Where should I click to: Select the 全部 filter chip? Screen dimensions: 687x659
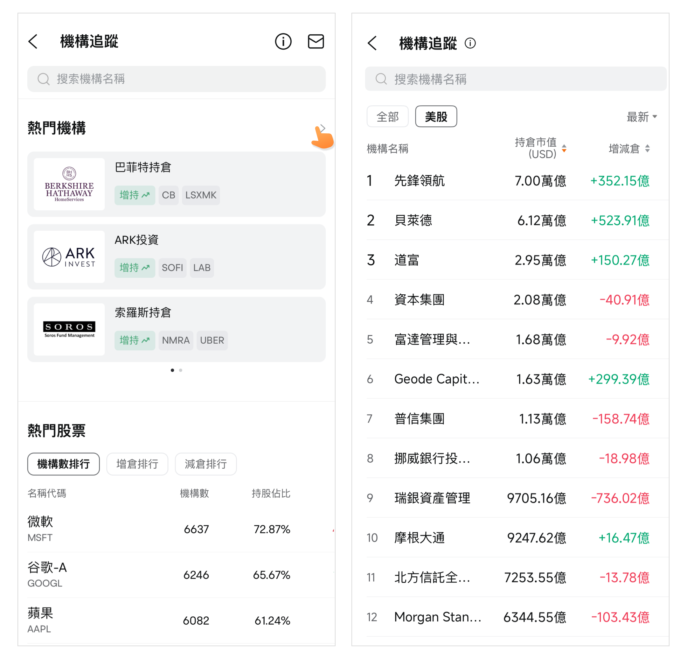(387, 116)
